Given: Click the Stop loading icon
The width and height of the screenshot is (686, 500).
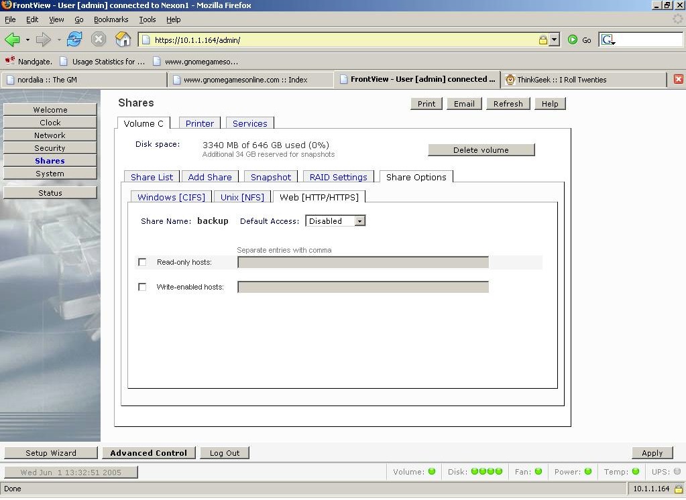Looking at the screenshot, I should coord(99,40).
